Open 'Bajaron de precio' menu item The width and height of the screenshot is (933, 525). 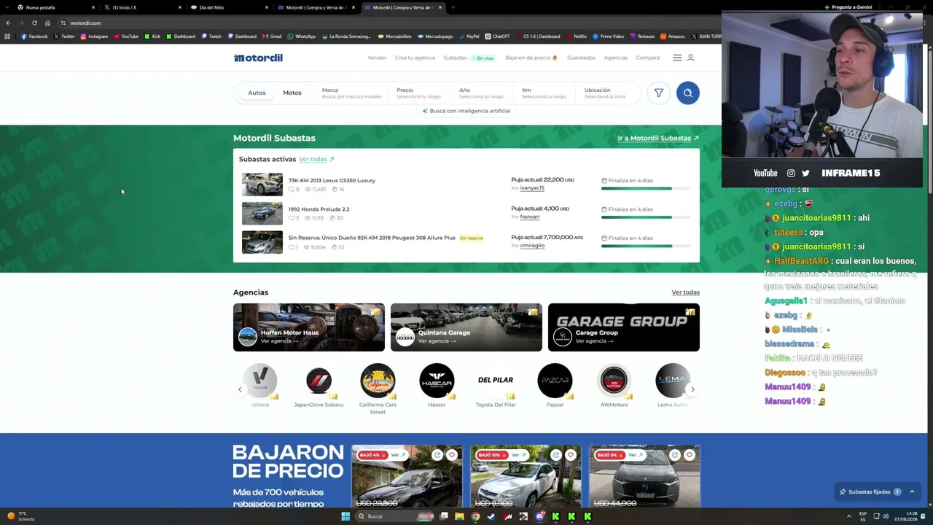(x=531, y=58)
